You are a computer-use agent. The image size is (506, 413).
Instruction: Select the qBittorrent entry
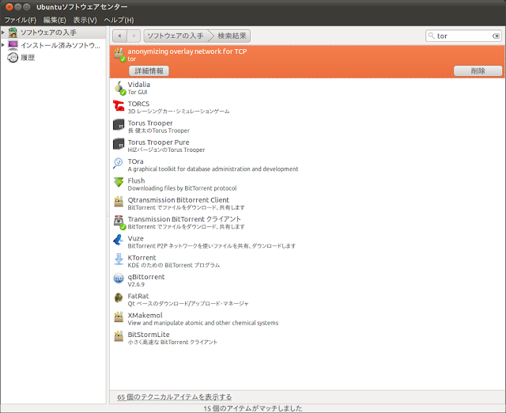[x=308, y=280]
